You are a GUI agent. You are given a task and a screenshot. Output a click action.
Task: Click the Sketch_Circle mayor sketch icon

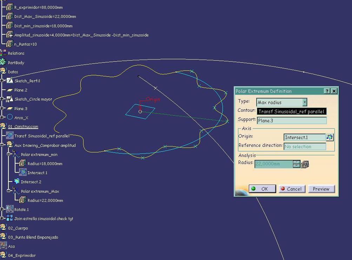pyautogui.click(x=10, y=99)
